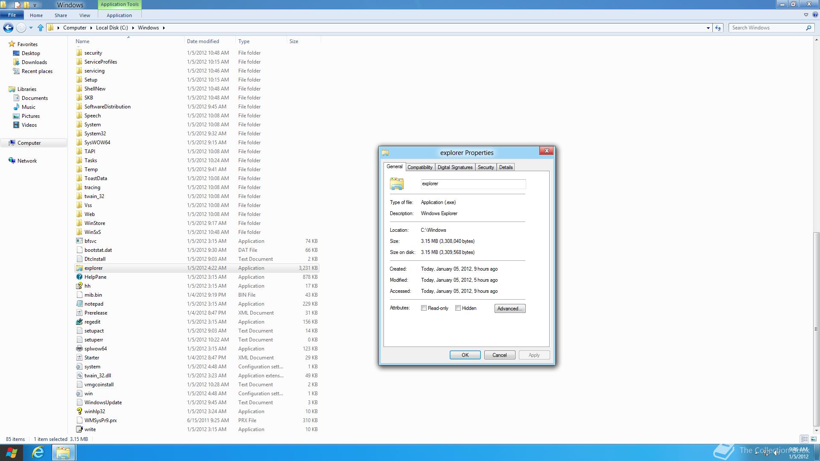This screenshot has height=461, width=820.
Task: Expand the arrow after Windows breadcrumb
Action: (x=164, y=28)
